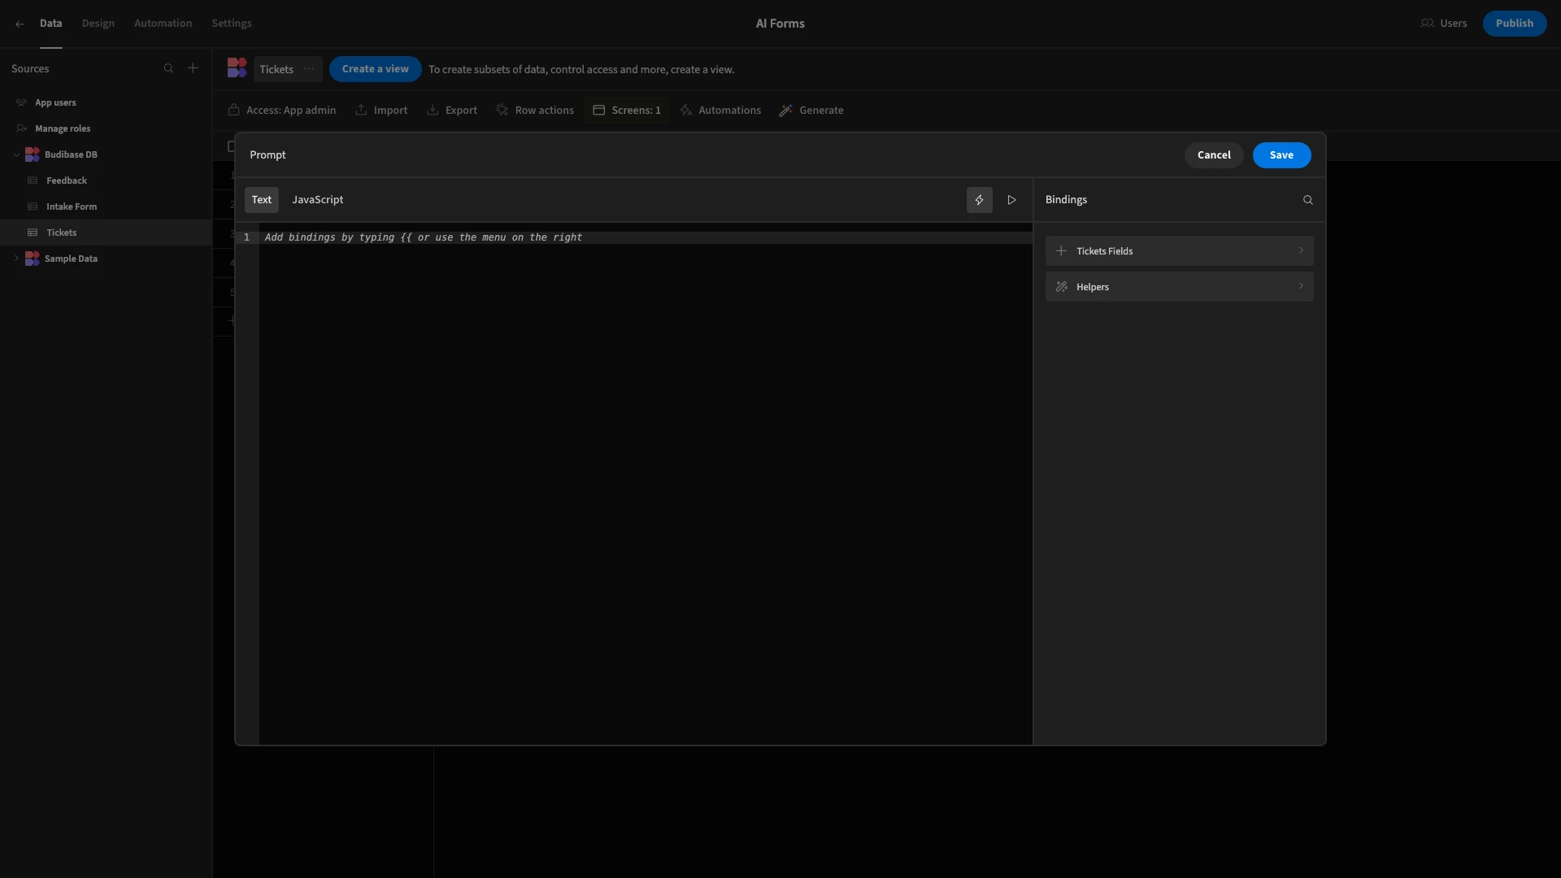
Task: Collapse the Budibase DB tree node
Action: pyautogui.click(x=16, y=154)
